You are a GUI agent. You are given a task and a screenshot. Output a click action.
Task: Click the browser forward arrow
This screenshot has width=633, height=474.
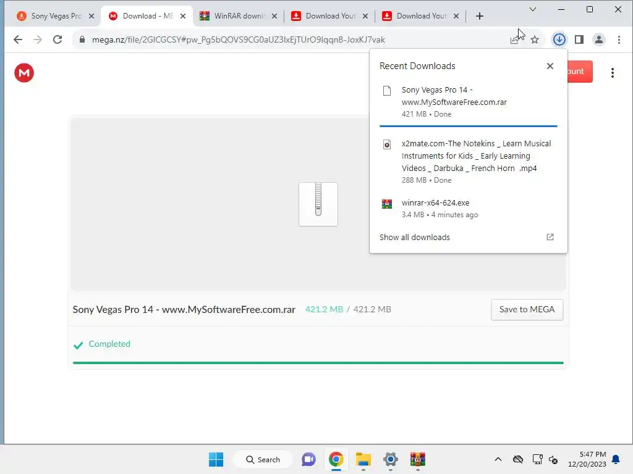[38, 39]
